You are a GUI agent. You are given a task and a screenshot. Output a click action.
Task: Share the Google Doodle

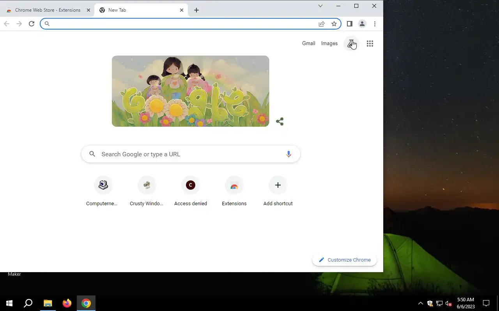pyautogui.click(x=280, y=121)
